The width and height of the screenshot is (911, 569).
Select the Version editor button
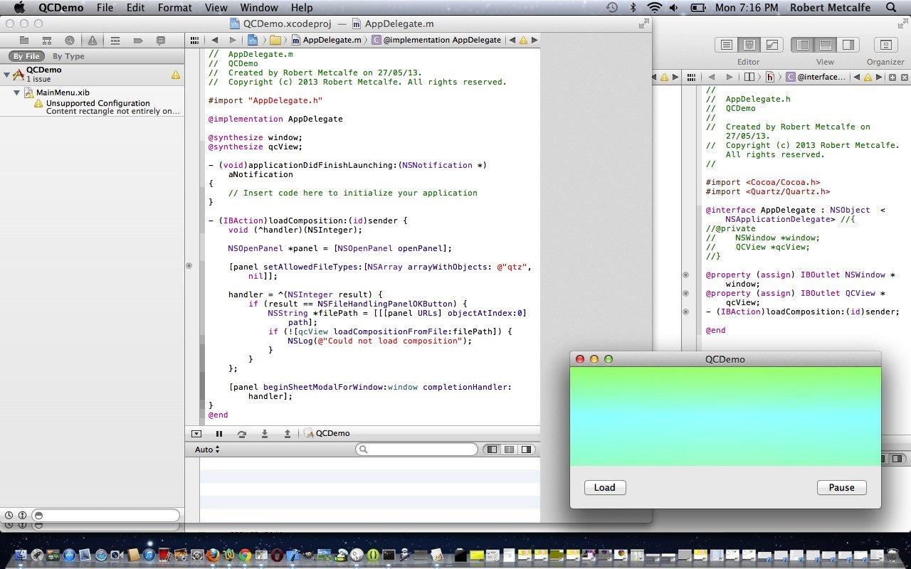(772, 45)
